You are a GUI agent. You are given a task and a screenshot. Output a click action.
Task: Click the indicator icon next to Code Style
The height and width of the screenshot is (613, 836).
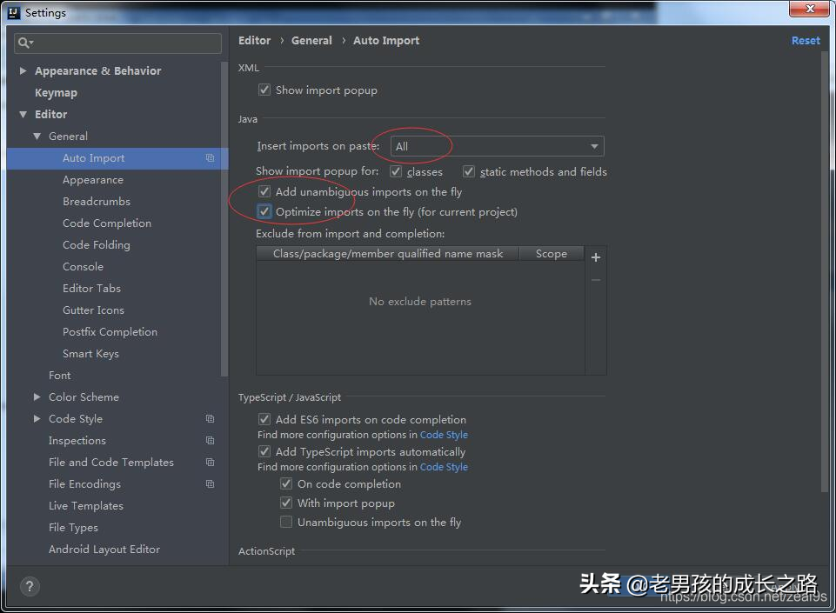point(209,418)
